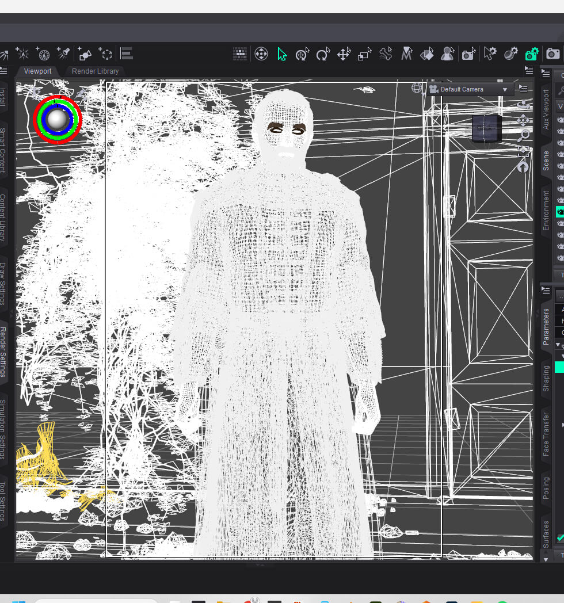Frame the selection with the viewport frame icon
This screenshot has height=603, width=564.
click(x=523, y=150)
